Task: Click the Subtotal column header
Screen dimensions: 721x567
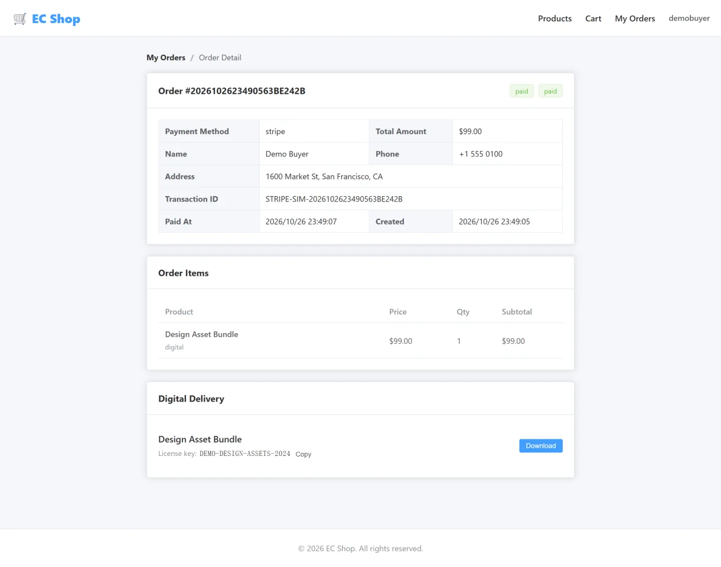Action: 517,311
